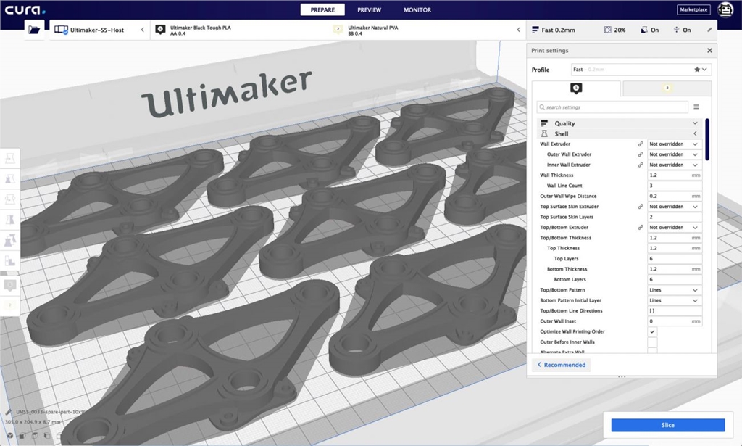Image resolution: width=742 pixels, height=446 pixels.
Task: Open the Profile dropdown showing Fast
Action: coord(641,70)
